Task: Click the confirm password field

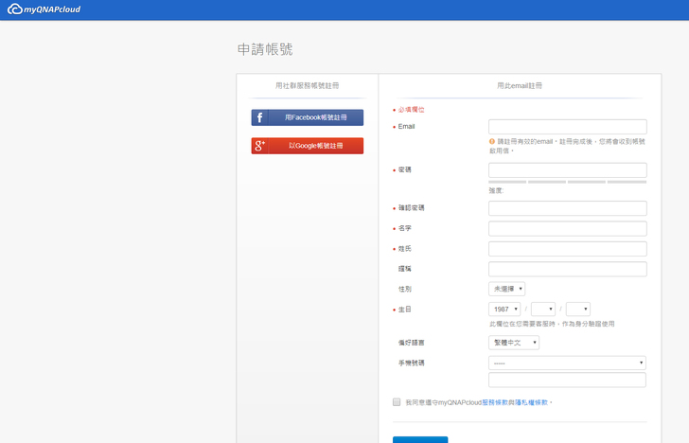Action: pyautogui.click(x=567, y=208)
